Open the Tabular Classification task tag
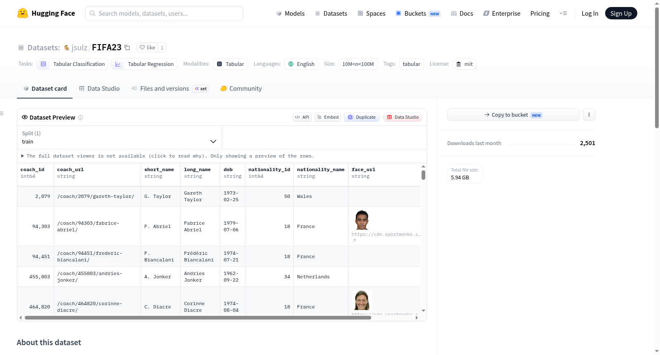This screenshot has width=660, height=355. tap(73, 64)
